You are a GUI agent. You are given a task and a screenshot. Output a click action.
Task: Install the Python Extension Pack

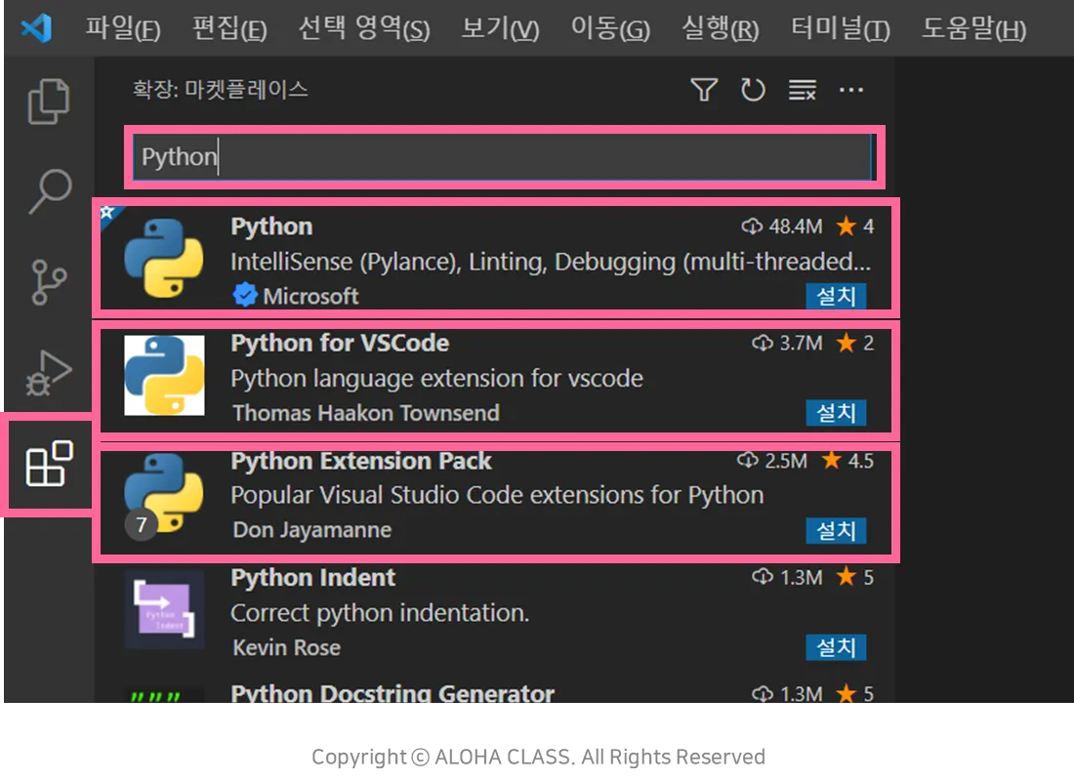click(x=836, y=530)
